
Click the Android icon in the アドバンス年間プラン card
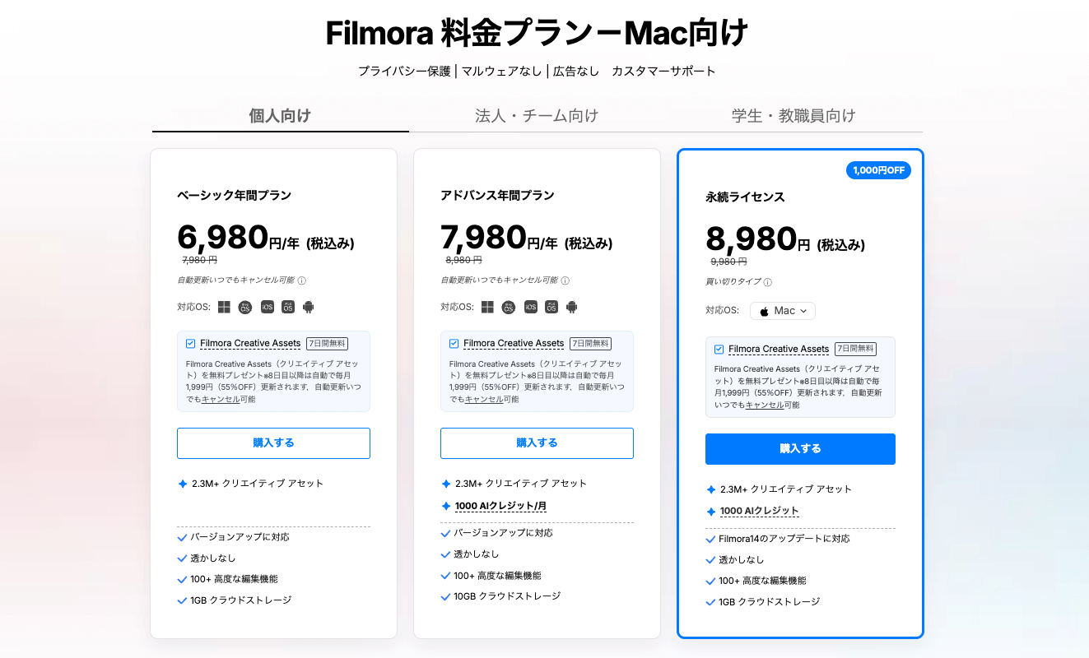point(572,307)
